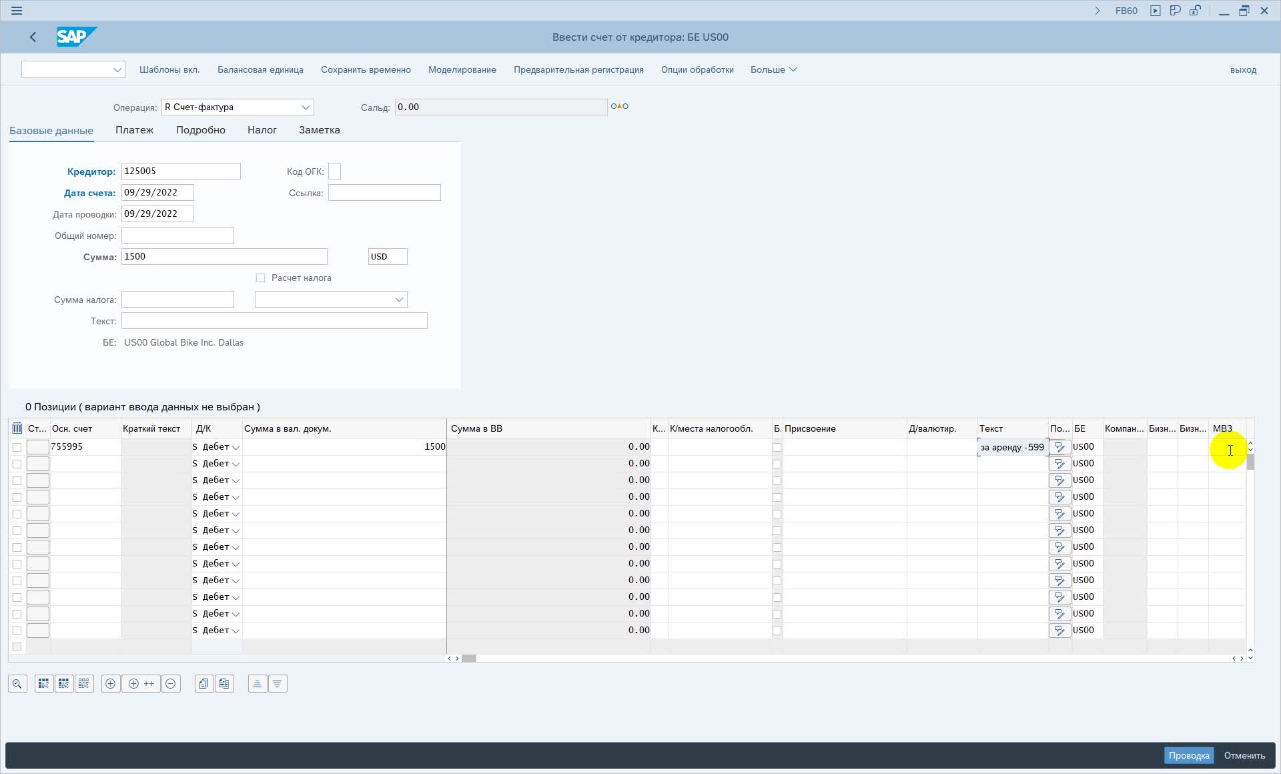Click the detail magnifier icon below the table
Image resolution: width=1281 pixels, height=774 pixels.
tap(17, 683)
